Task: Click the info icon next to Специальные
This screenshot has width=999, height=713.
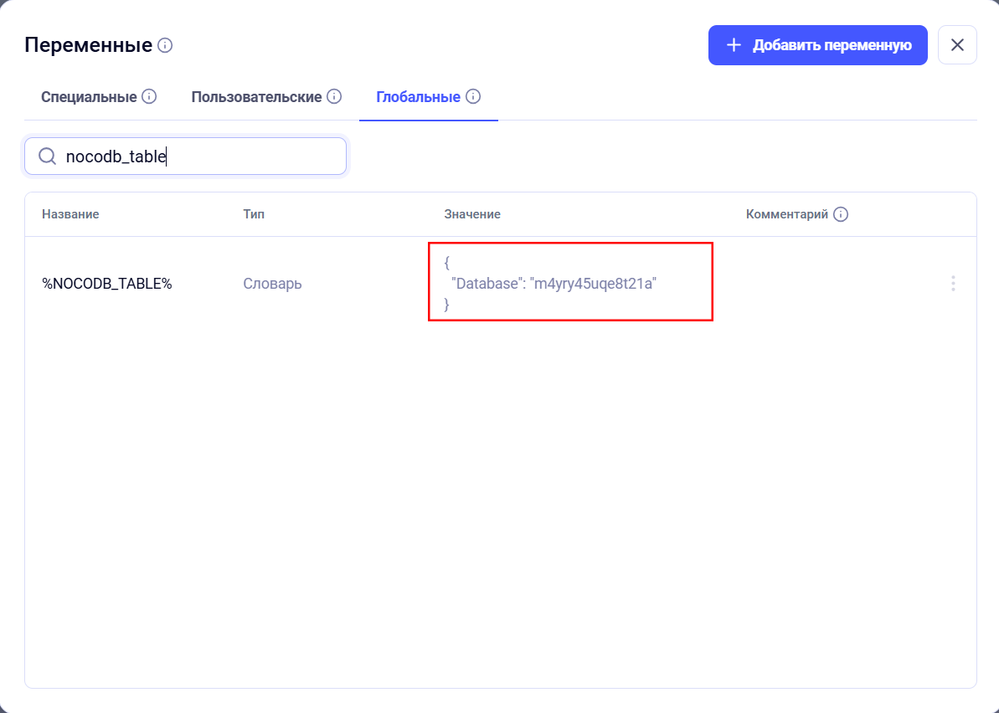Action: point(149,96)
